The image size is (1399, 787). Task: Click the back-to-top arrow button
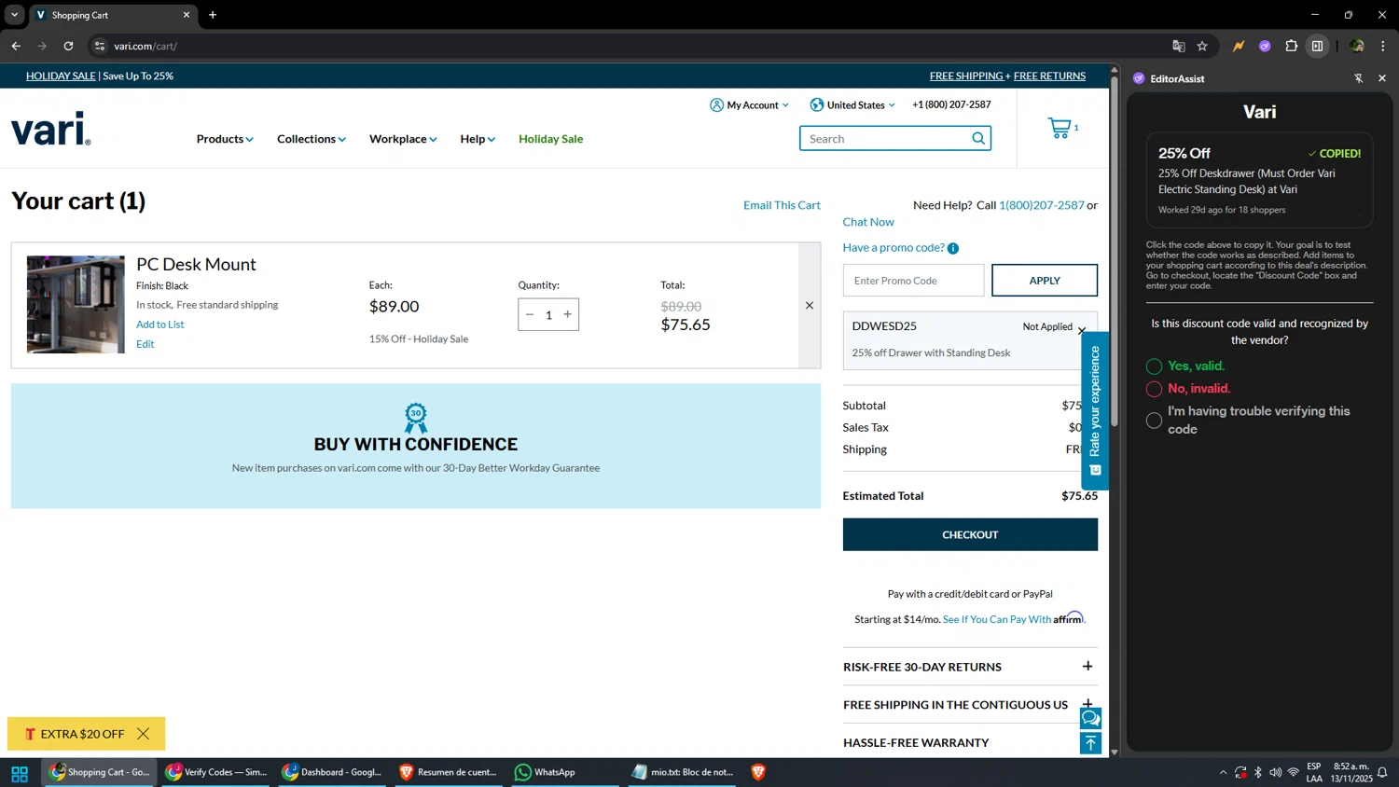click(x=1090, y=743)
